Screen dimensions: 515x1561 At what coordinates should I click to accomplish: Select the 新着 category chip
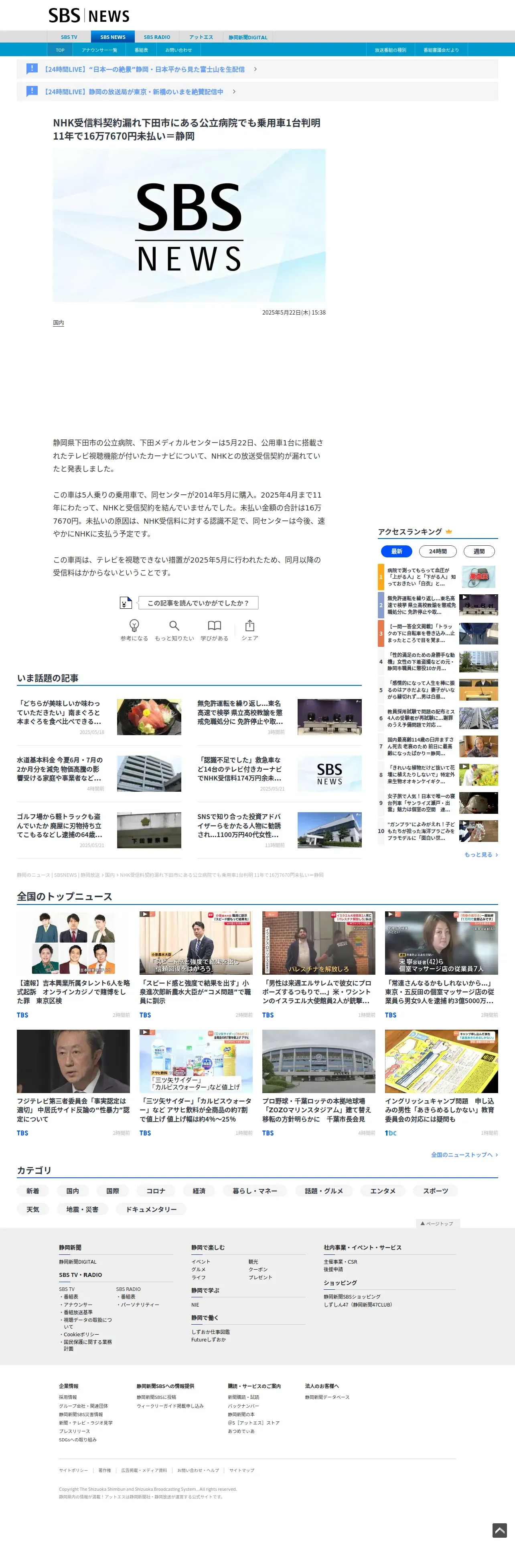point(33,1191)
